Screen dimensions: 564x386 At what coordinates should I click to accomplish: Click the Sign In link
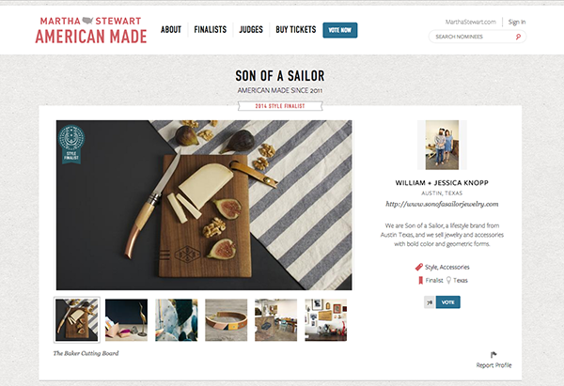pos(517,22)
